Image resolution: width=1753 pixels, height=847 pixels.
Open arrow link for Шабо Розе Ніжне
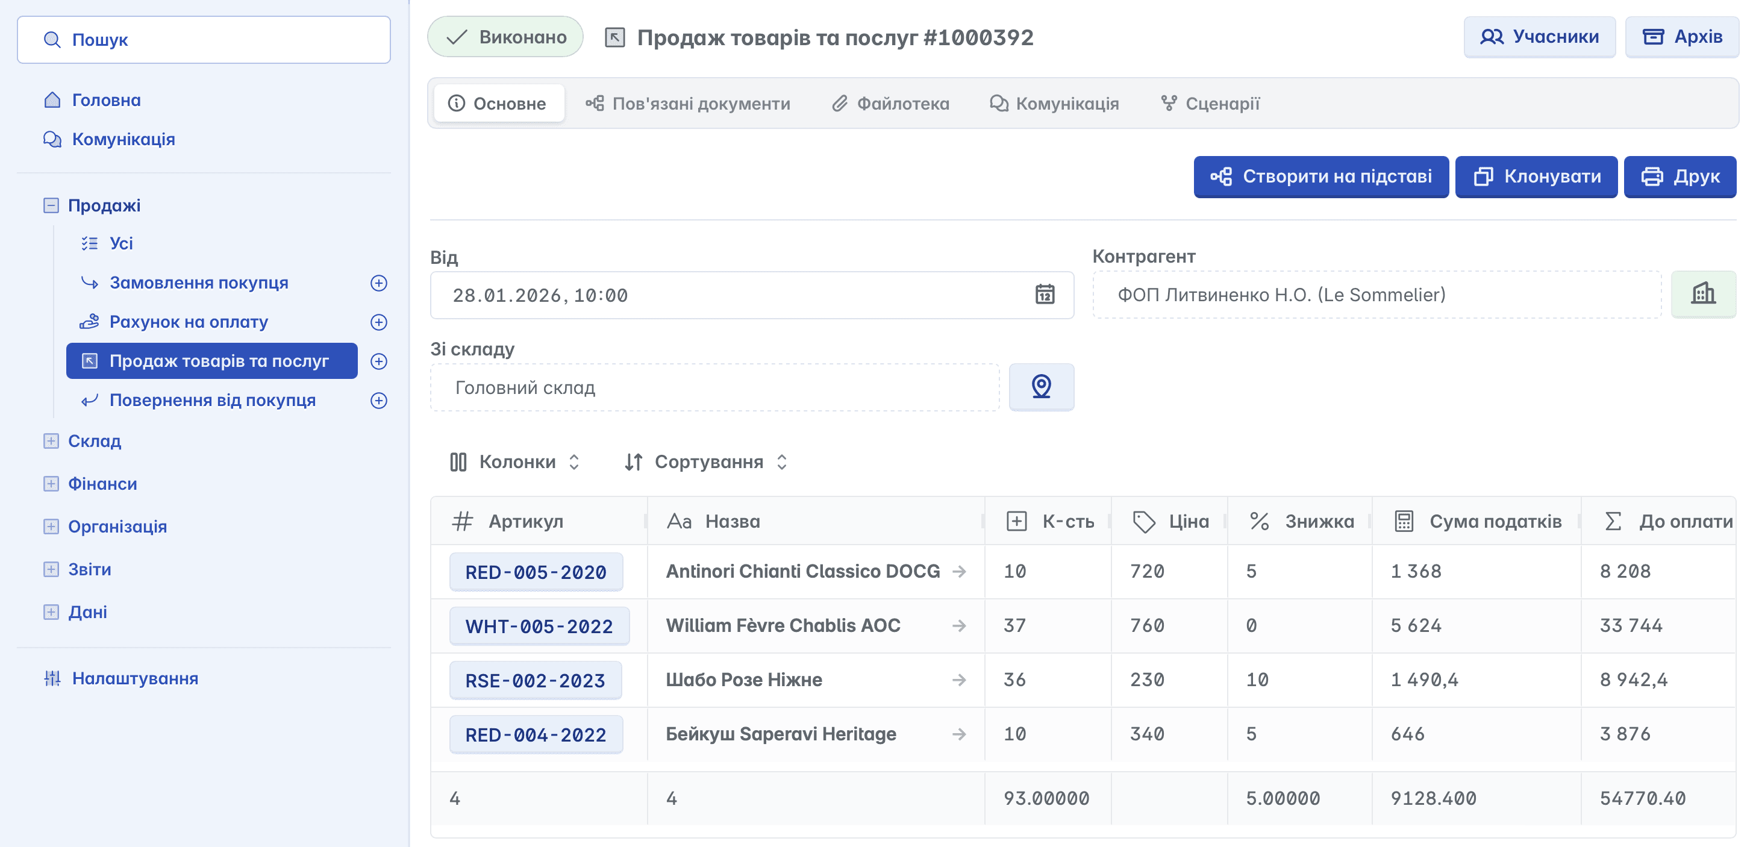tap(959, 680)
